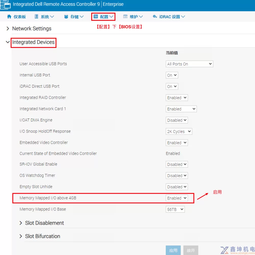Viewport: 255px width, 255px height.
Task: Click the dashboard home icon
Action: point(9,16)
